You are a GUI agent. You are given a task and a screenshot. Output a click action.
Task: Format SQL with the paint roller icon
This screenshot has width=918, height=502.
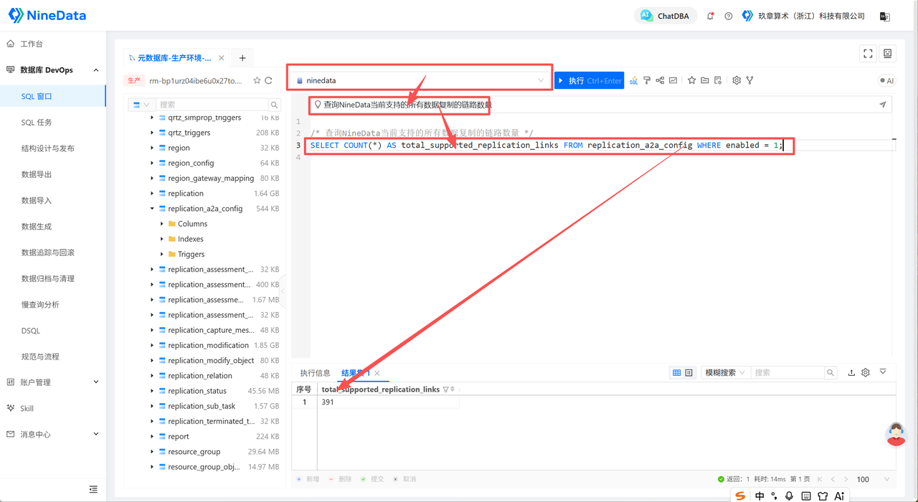647,80
